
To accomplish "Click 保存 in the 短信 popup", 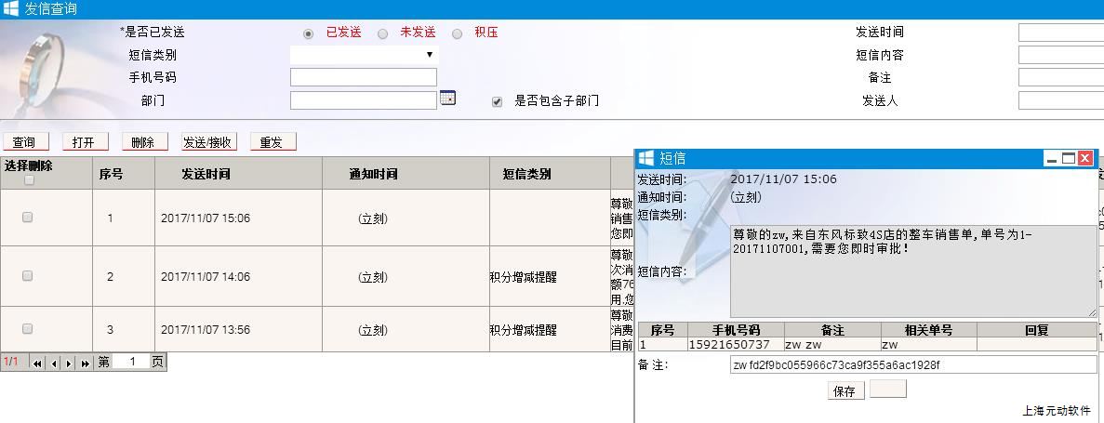I will coord(845,391).
